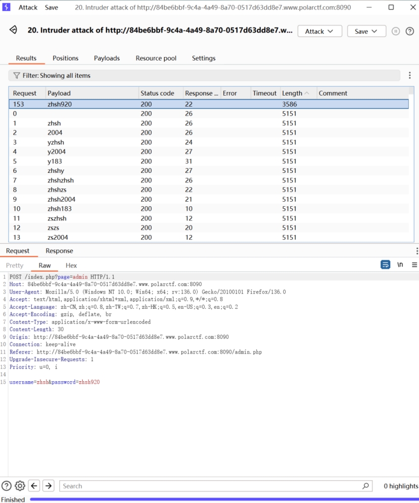Select result row with payload zhsh2004
The width and height of the screenshot is (419, 503).
coord(209,199)
